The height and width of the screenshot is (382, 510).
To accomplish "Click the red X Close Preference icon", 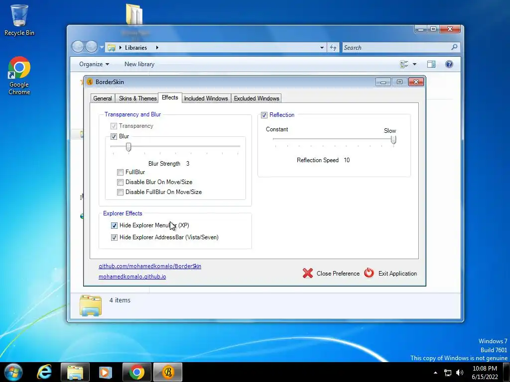I will tap(308, 273).
